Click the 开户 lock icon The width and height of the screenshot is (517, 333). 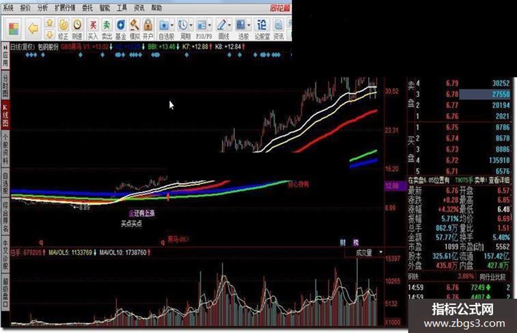click(148, 28)
